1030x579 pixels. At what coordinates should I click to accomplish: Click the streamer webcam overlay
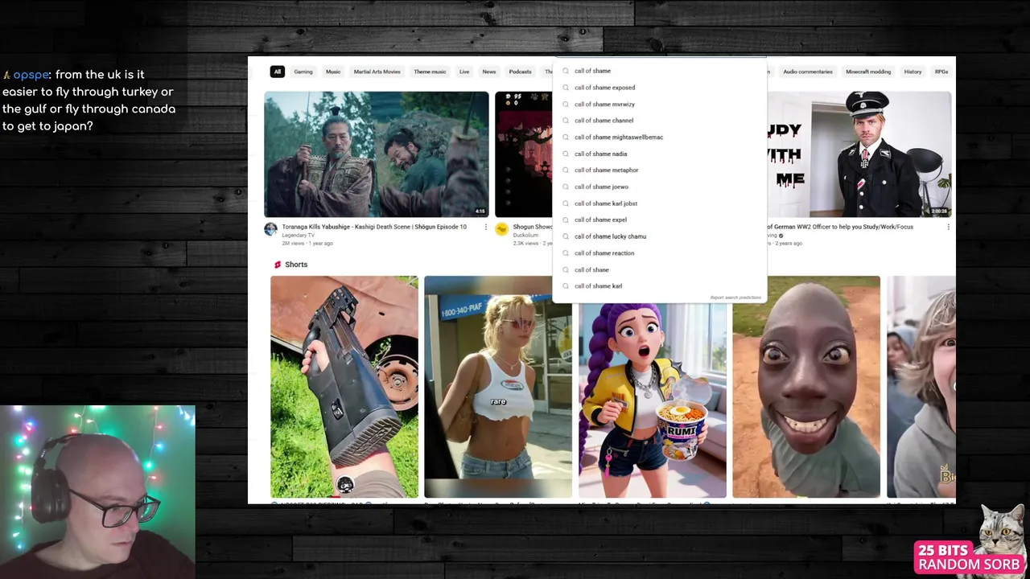(97, 492)
